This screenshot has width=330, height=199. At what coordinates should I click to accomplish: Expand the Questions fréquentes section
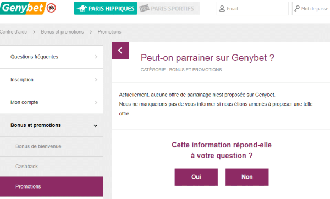[x=51, y=57]
